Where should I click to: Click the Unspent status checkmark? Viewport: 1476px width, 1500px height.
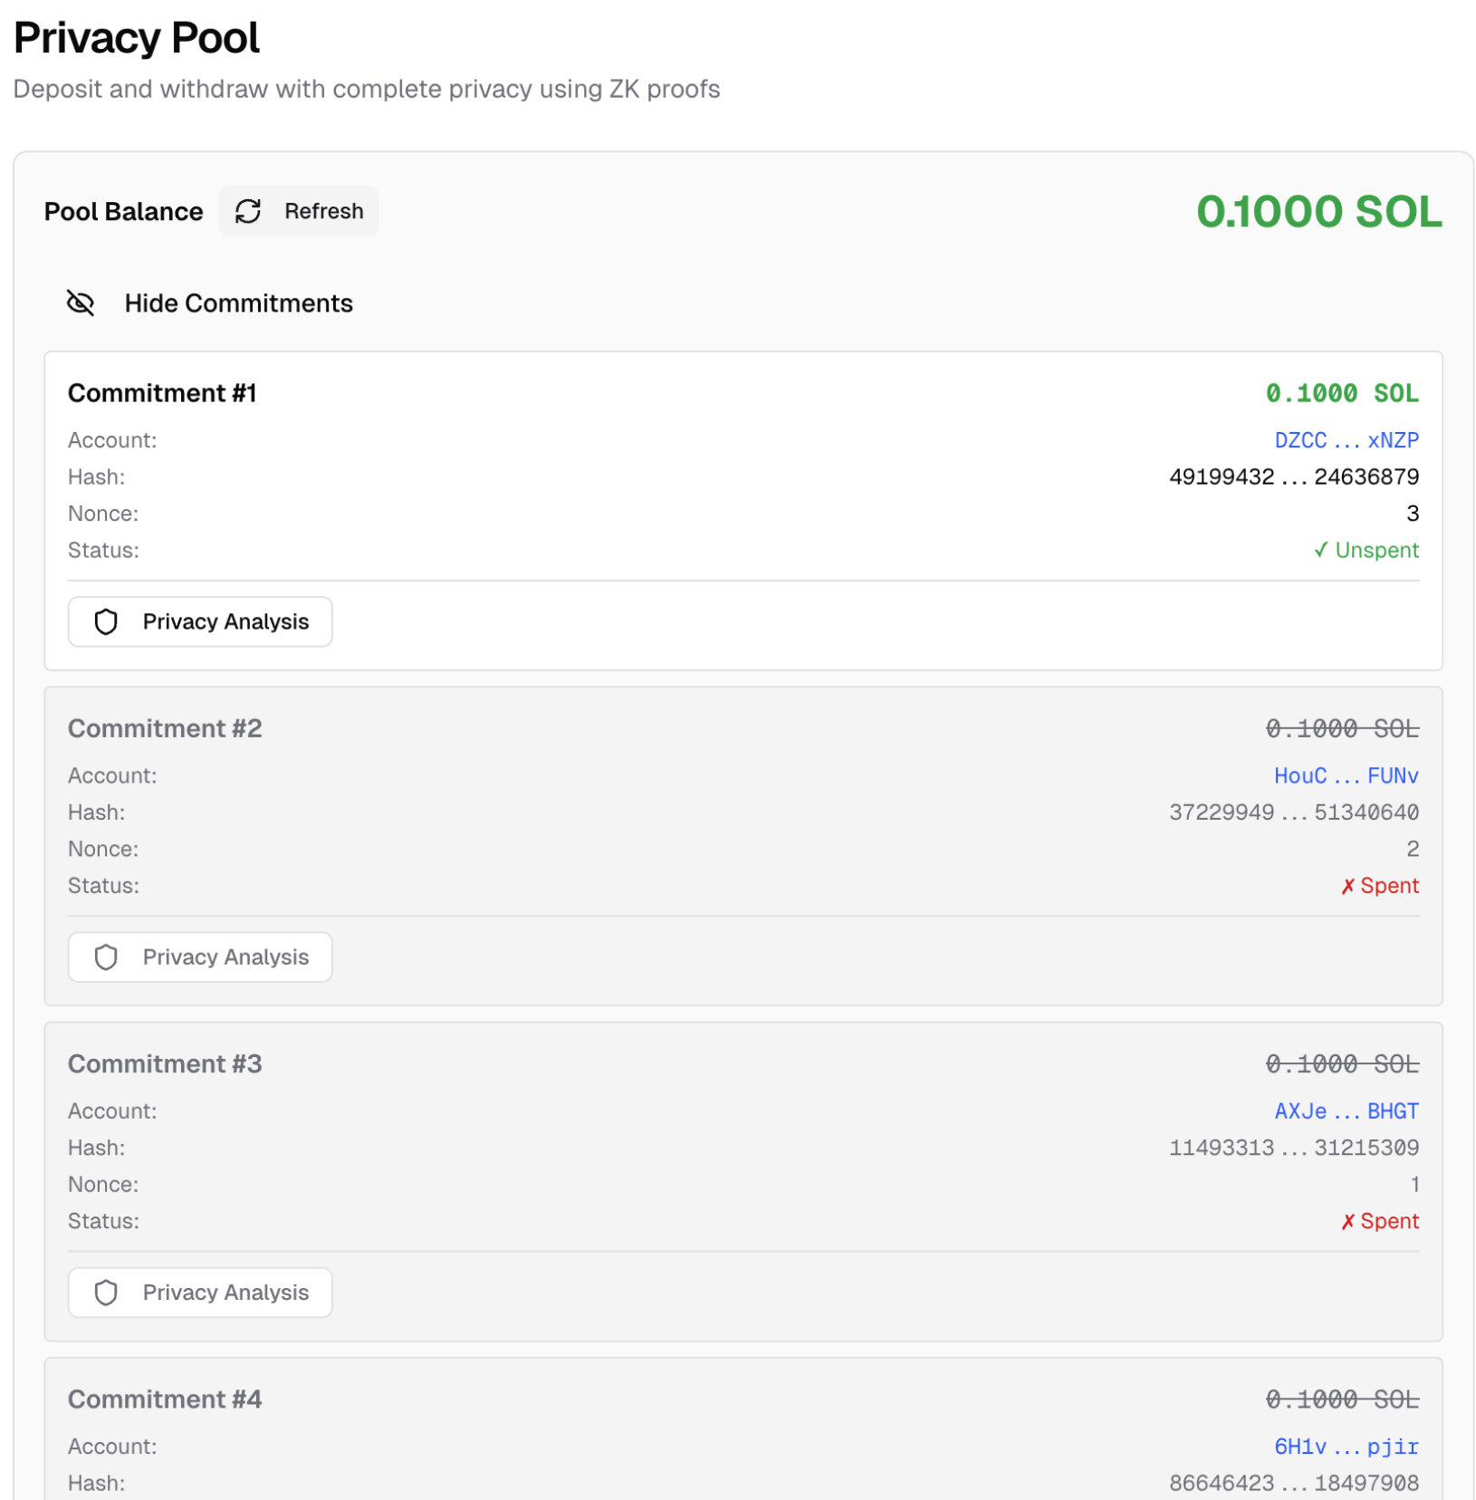pyautogui.click(x=1321, y=550)
